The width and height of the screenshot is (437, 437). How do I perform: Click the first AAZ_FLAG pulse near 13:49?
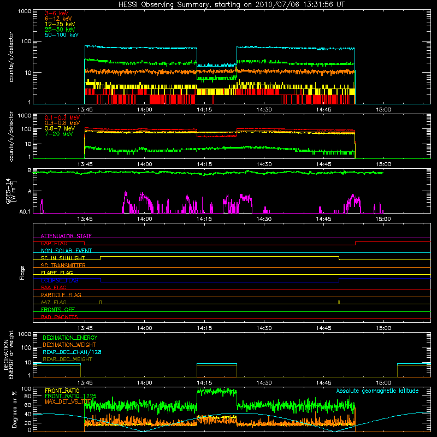101,302
